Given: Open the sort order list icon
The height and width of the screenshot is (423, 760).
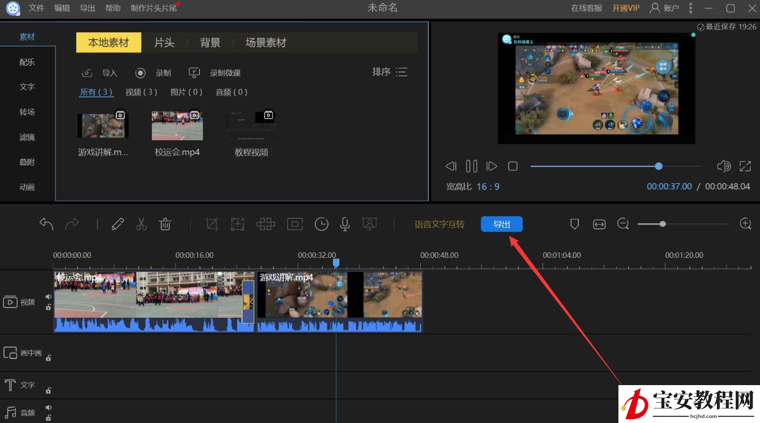Looking at the screenshot, I should point(402,72).
